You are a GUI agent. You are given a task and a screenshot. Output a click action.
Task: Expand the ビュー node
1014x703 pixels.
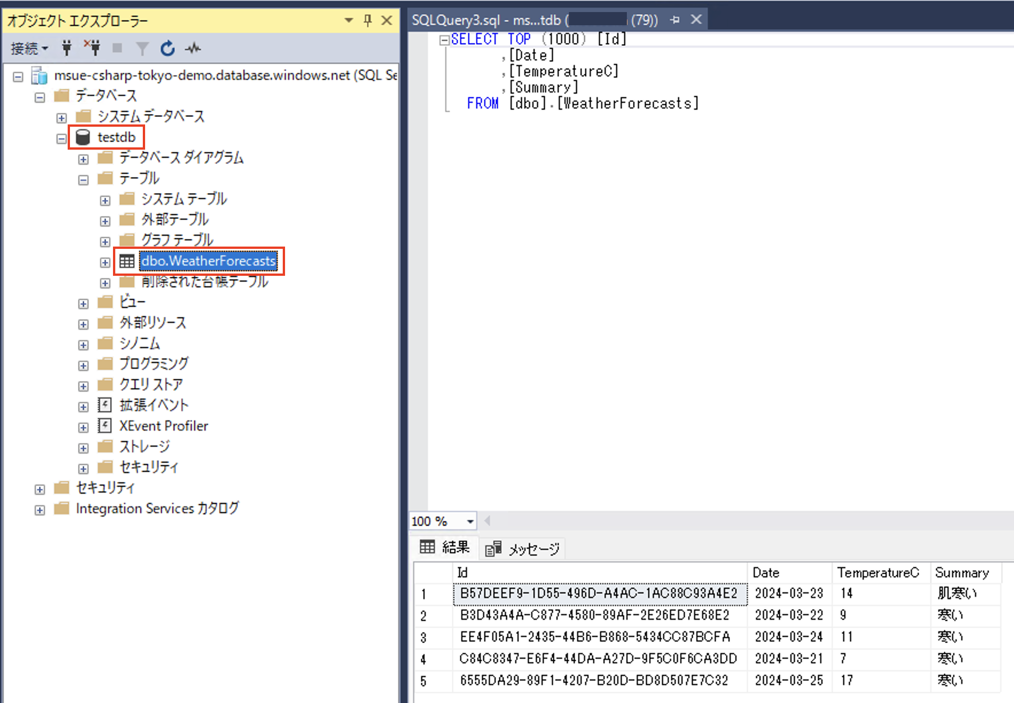tap(83, 303)
